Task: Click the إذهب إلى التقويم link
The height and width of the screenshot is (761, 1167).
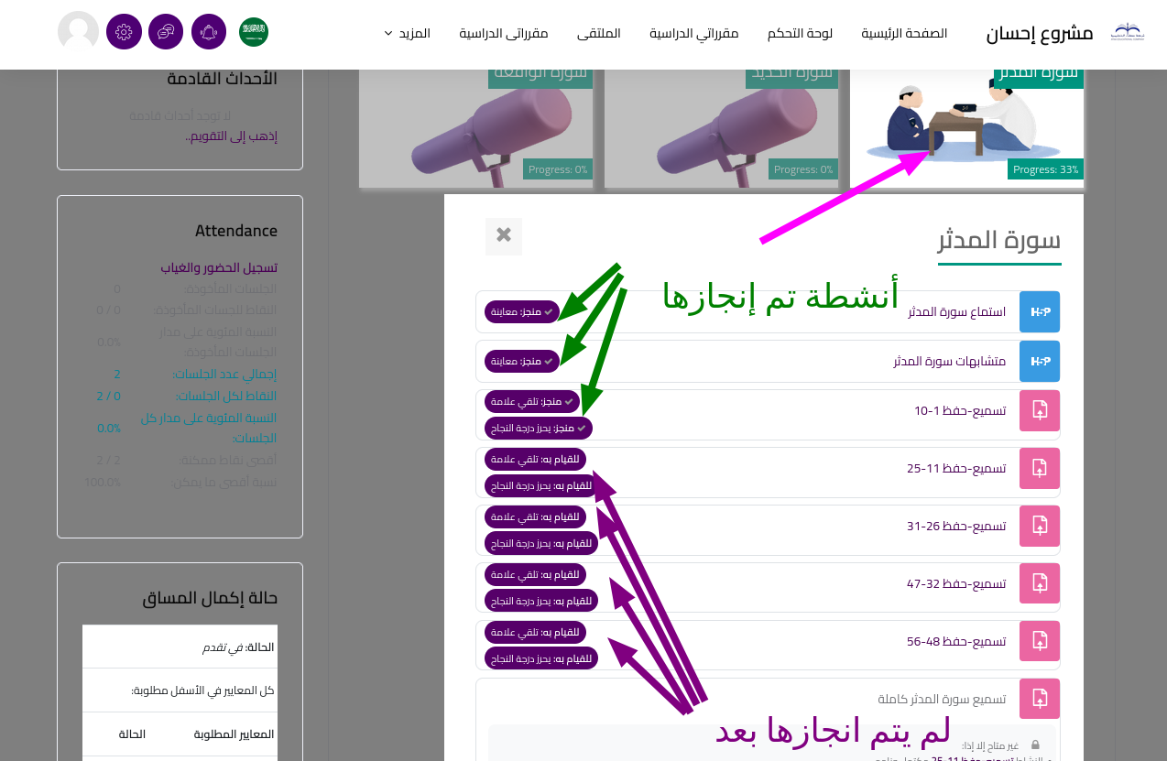Action: pyautogui.click(x=231, y=136)
